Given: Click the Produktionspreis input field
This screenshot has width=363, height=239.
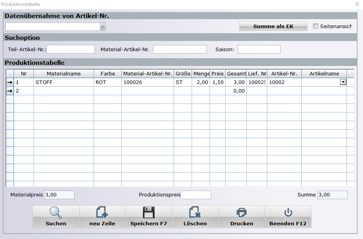Looking at the screenshot, I should tap(196, 195).
